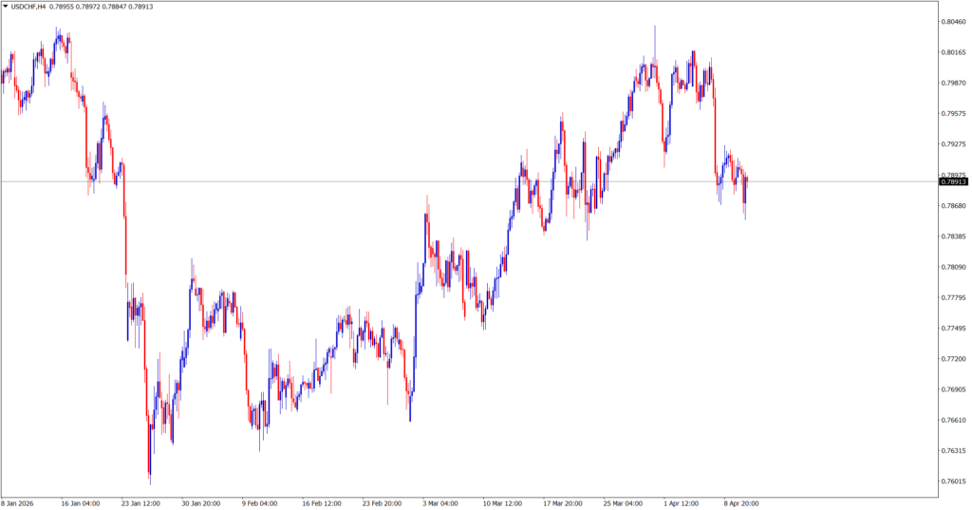The height and width of the screenshot is (510, 972).
Task: Click the black triangle next to USDCHF,H4
Action: coord(6,7)
